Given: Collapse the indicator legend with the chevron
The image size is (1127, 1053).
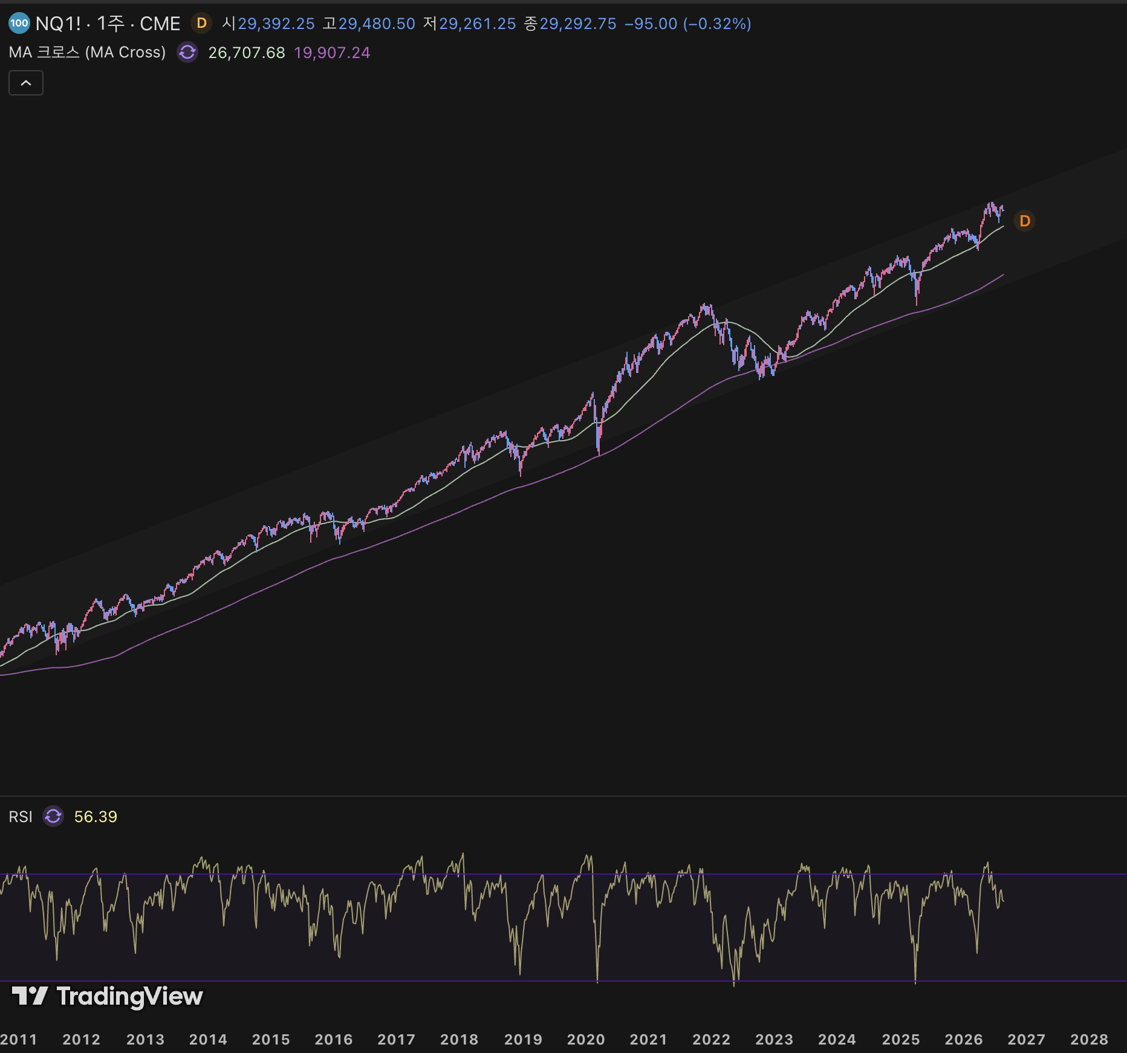Looking at the screenshot, I should [x=26, y=83].
